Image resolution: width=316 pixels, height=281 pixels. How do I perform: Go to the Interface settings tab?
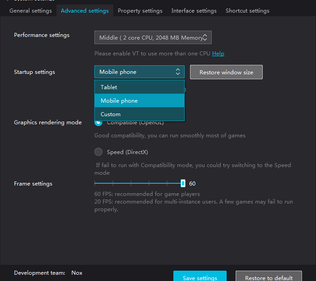194,10
